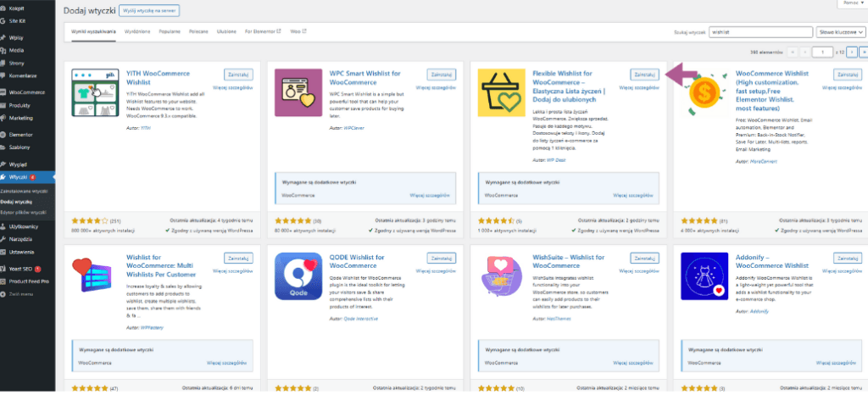Click WPC Smart Wishlist plugin thumbnail

click(298, 92)
